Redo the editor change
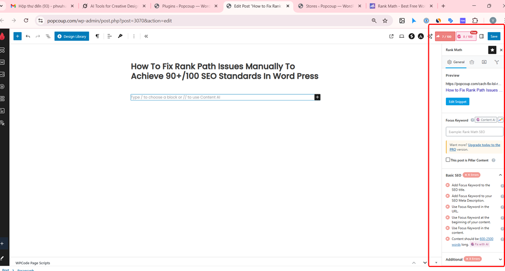The width and height of the screenshot is (505, 271). coord(38,36)
